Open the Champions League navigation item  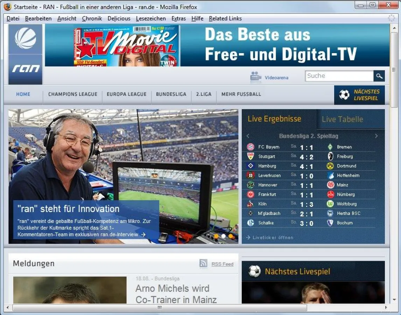pyautogui.click(x=73, y=94)
